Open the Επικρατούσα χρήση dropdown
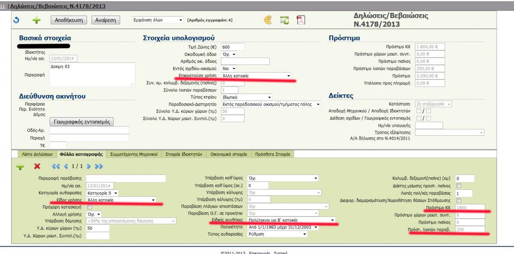This screenshot has height=254, width=514. [257, 76]
